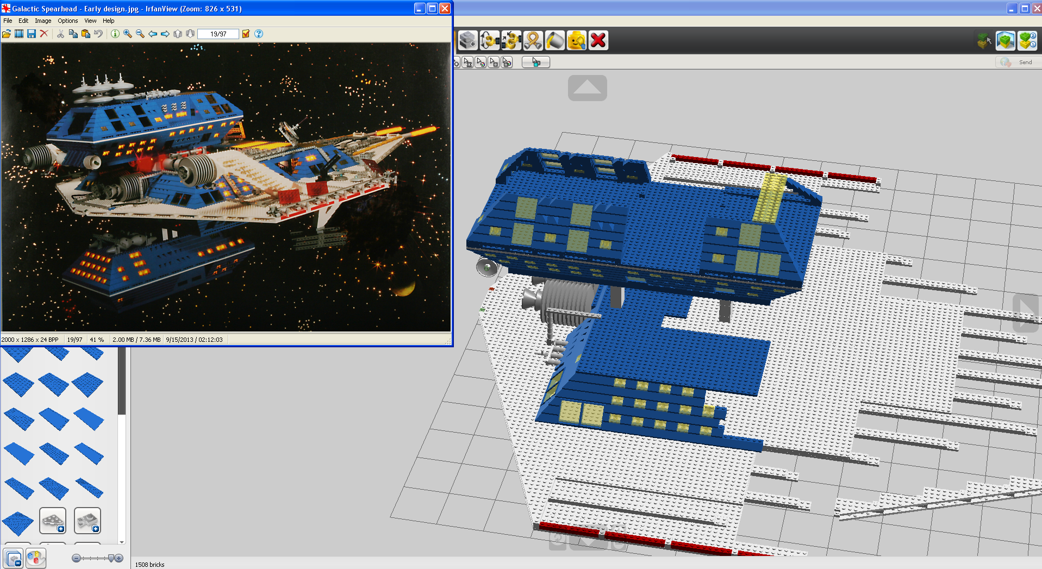Toggle filter bricks by color icon

pos(36,558)
